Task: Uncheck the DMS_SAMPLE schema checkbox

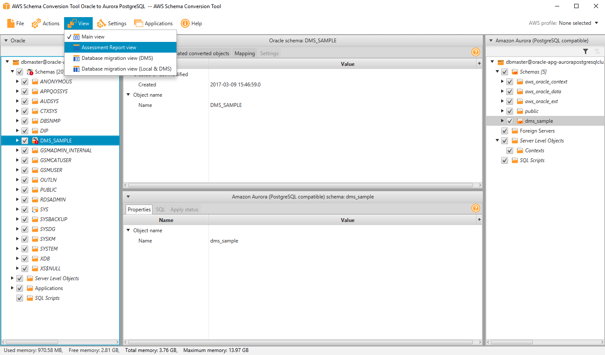Action: [x=25, y=141]
